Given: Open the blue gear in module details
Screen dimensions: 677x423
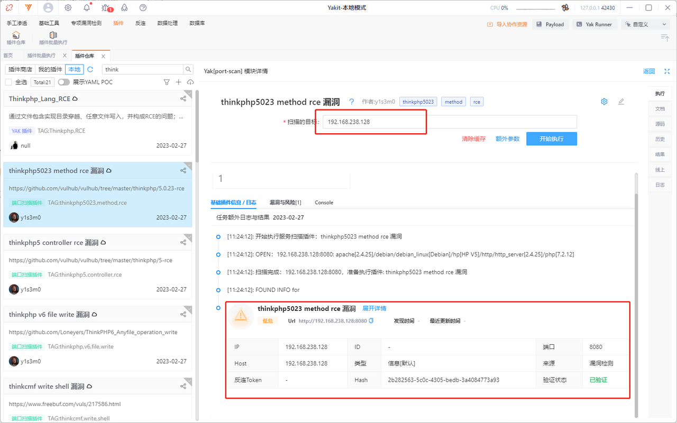Looking at the screenshot, I should pyautogui.click(x=604, y=102).
